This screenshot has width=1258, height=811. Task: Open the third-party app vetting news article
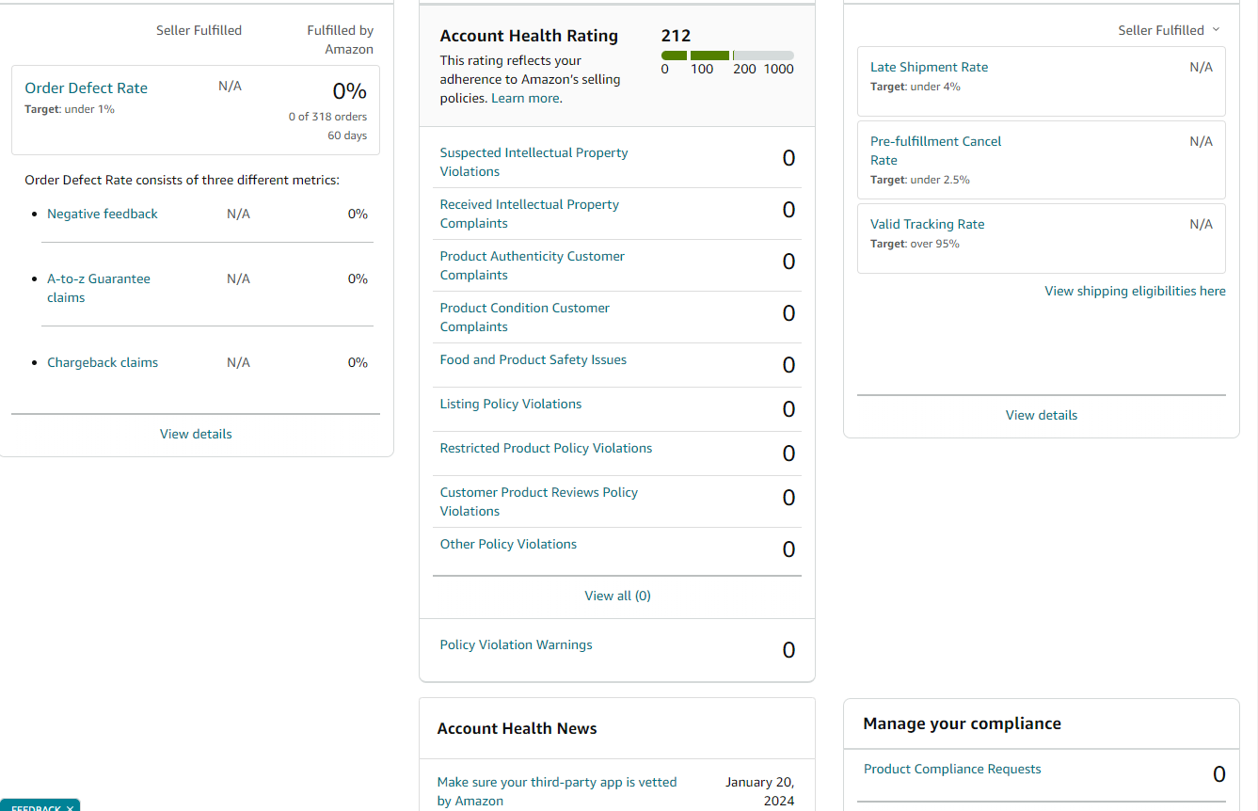point(557,791)
